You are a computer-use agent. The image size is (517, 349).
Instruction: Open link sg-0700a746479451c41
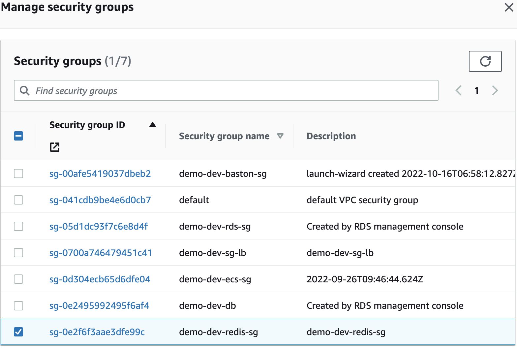pyautogui.click(x=101, y=253)
